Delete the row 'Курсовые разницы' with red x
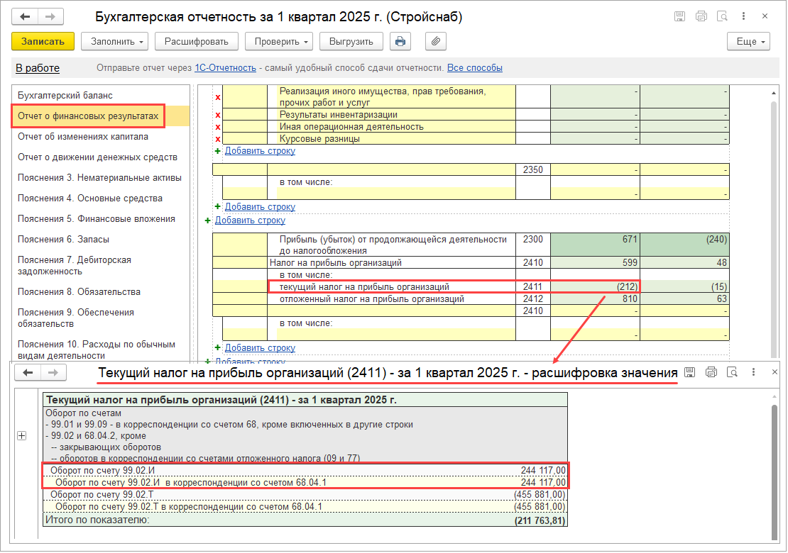 point(218,139)
